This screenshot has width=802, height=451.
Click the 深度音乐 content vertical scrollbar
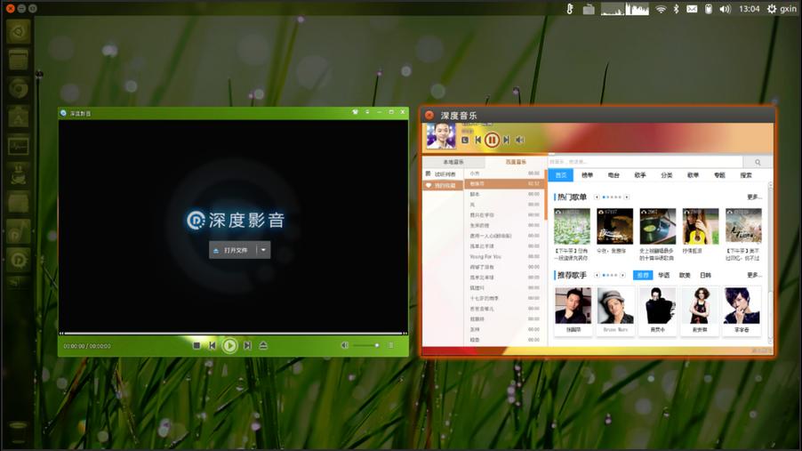(770, 263)
